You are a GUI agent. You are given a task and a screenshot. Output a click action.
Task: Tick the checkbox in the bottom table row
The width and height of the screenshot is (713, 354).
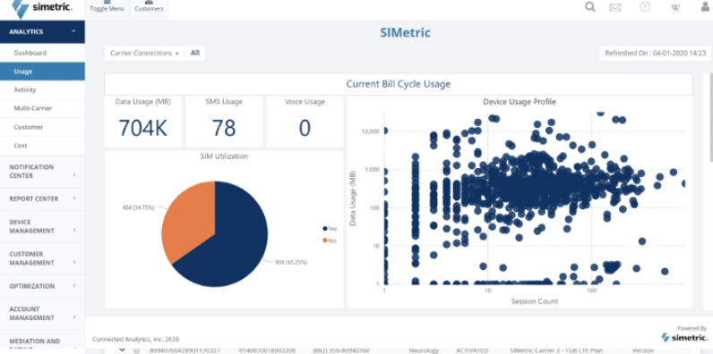tap(136, 350)
